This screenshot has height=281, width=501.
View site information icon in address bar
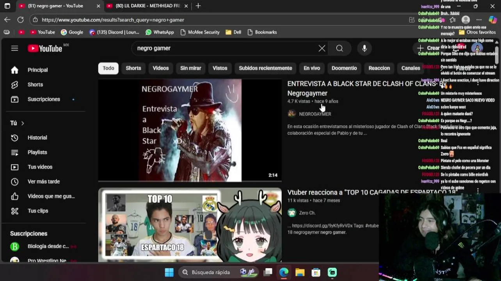pos(36,20)
